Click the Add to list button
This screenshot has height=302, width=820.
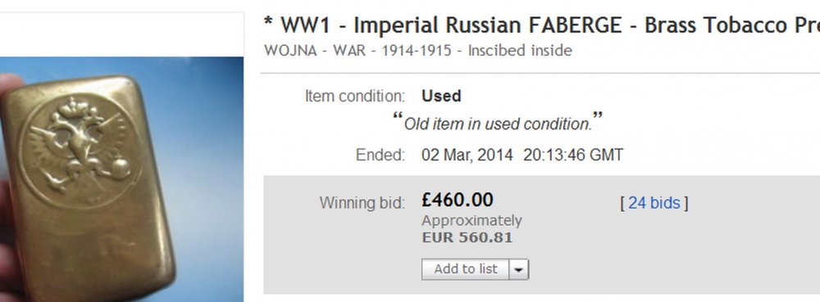click(x=465, y=269)
